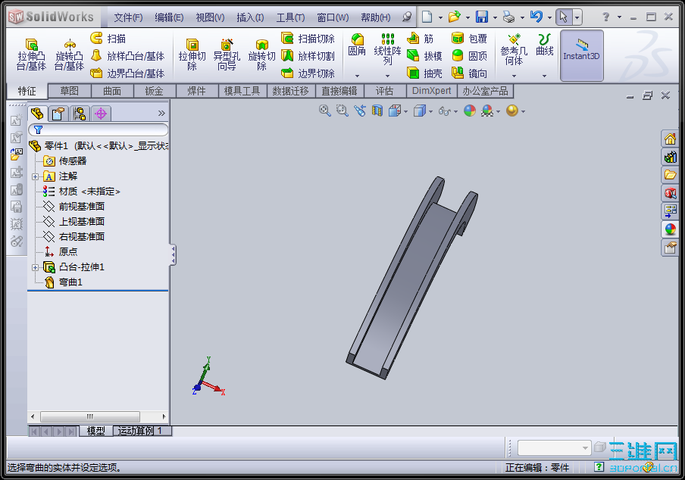The width and height of the screenshot is (685, 480).
Task: Select the 旋转凸台/基体 revolve boss tool
Action: point(70,55)
